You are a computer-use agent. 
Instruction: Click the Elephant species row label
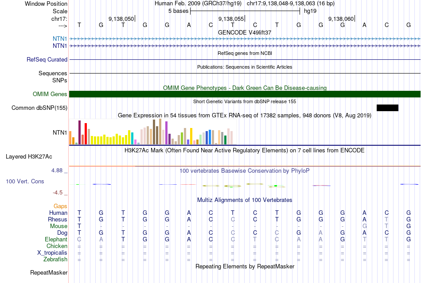(x=56, y=239)
